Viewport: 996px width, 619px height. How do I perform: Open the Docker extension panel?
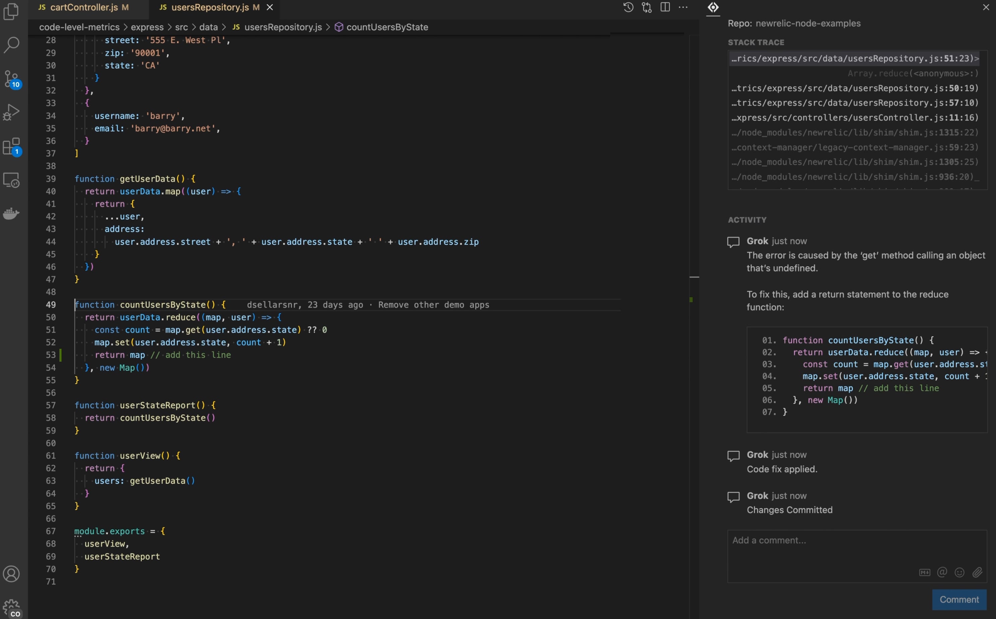(11, 213)
